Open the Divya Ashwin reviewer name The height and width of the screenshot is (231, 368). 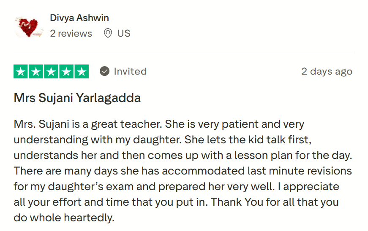click(x=79, y=18)
